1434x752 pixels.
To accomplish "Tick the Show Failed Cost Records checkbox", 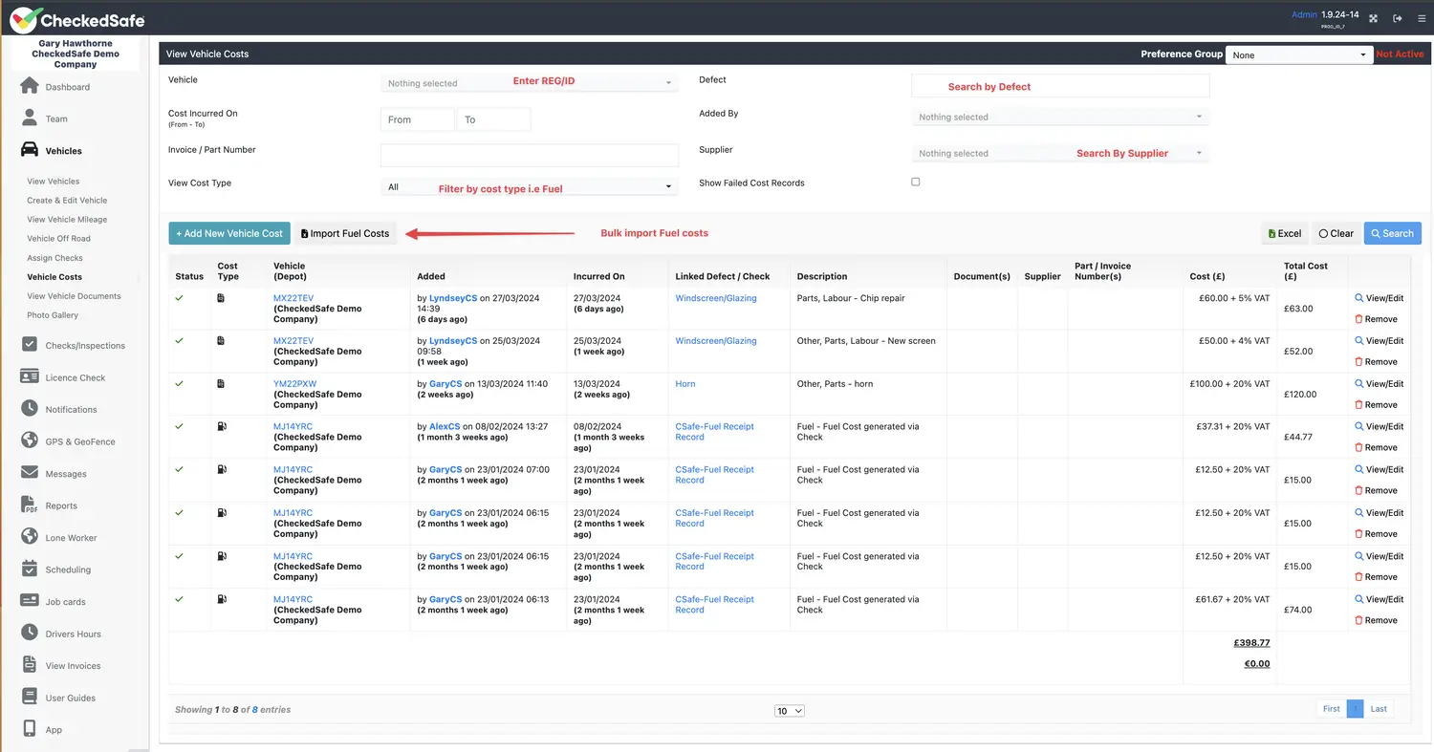I will click(915, 182).
